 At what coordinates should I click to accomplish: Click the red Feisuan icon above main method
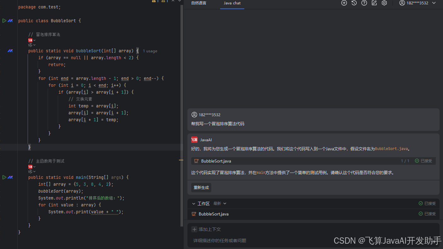[x=30, y=167]
